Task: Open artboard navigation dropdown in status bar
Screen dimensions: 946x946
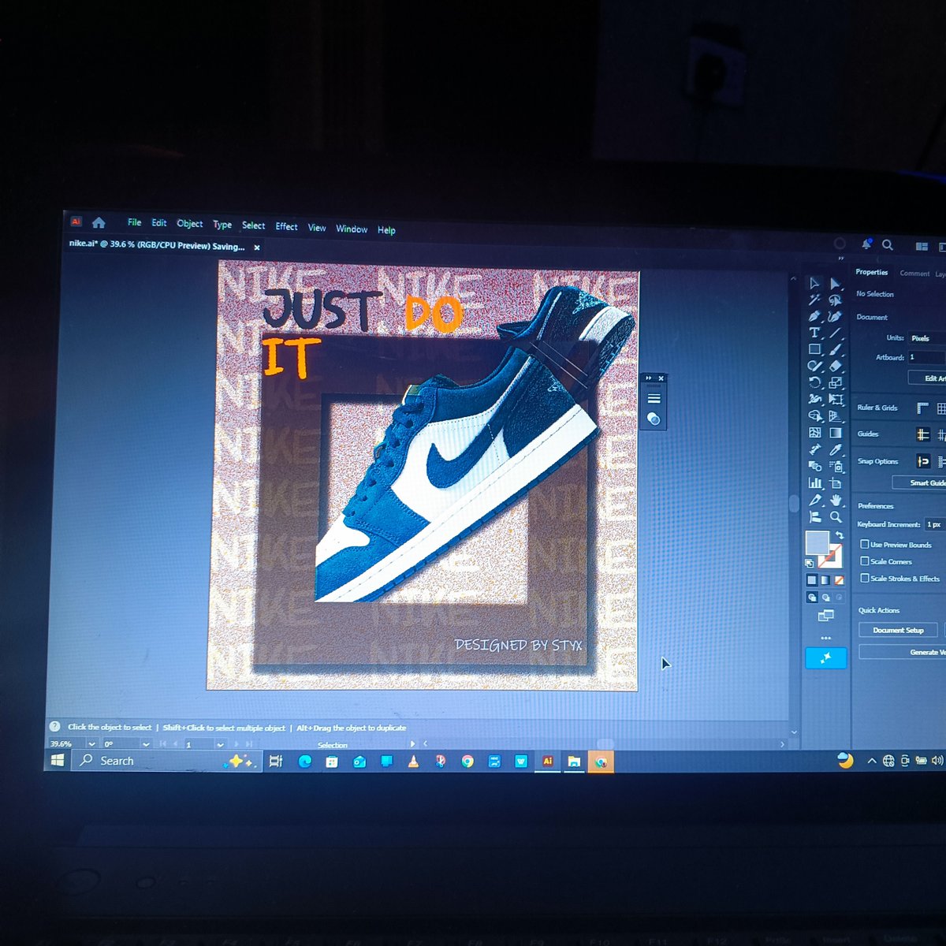Action: tap(220, 744)
